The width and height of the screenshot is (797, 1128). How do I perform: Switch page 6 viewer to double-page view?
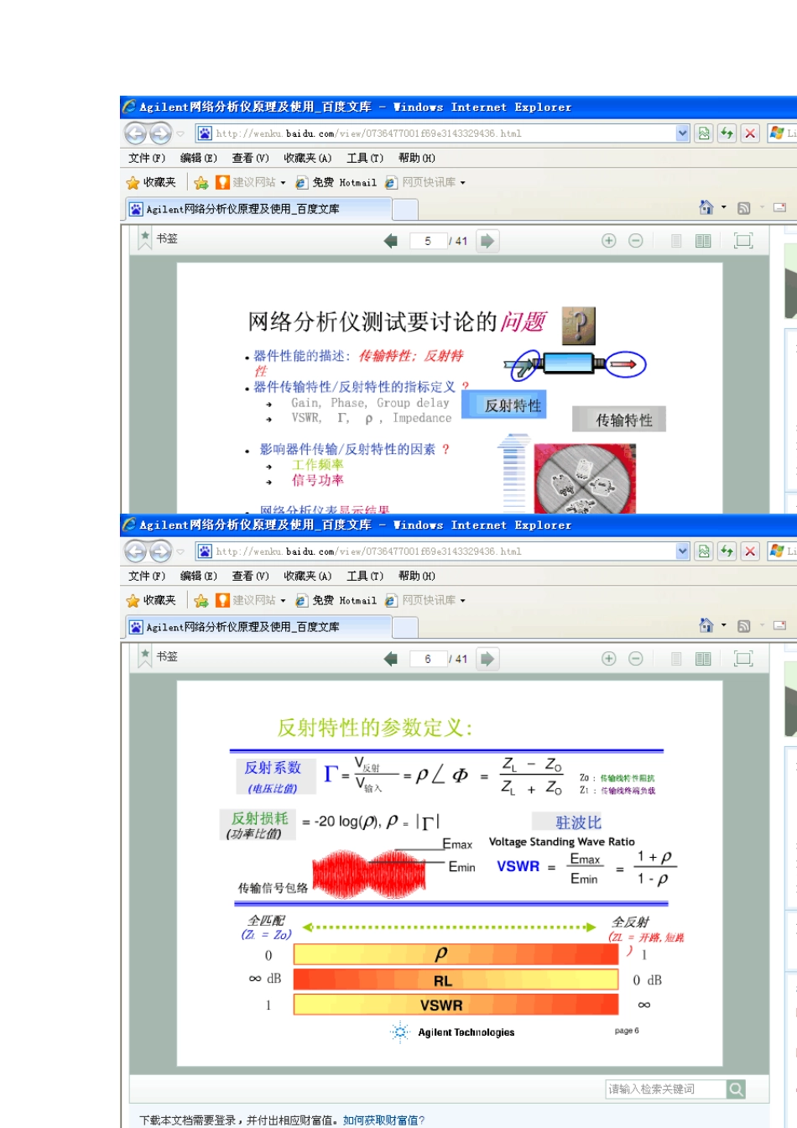coord(703,659)
